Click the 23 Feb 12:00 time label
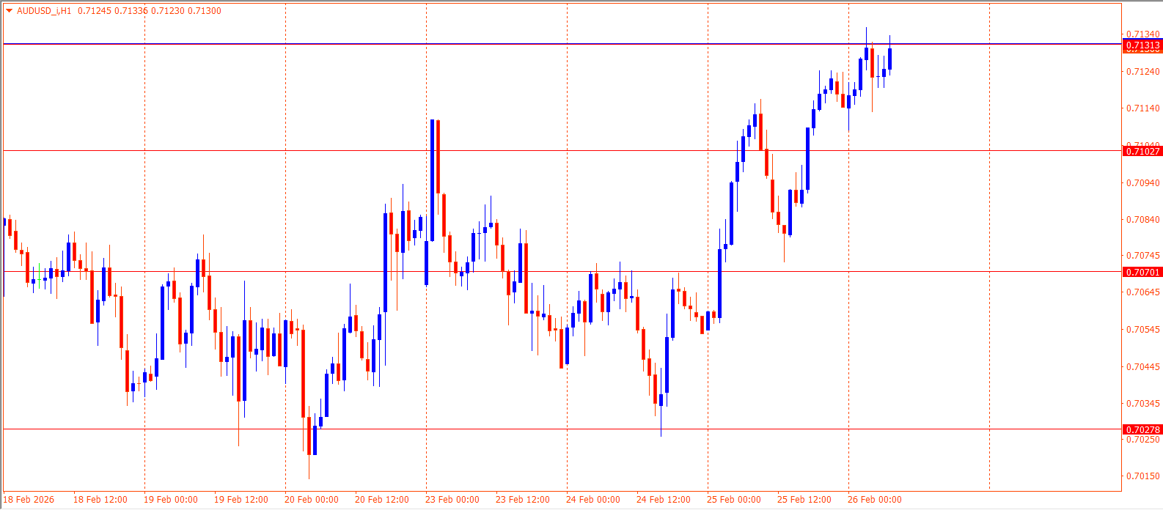The width and height of the screenshot is (1163, 510). tap(523, 500)
